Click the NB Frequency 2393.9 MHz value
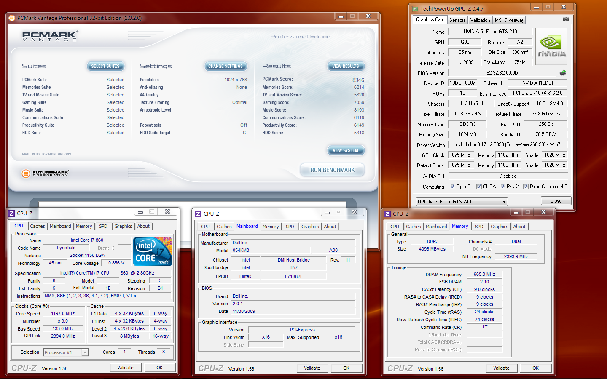The image size is (607, 379). tap(516, 256)
